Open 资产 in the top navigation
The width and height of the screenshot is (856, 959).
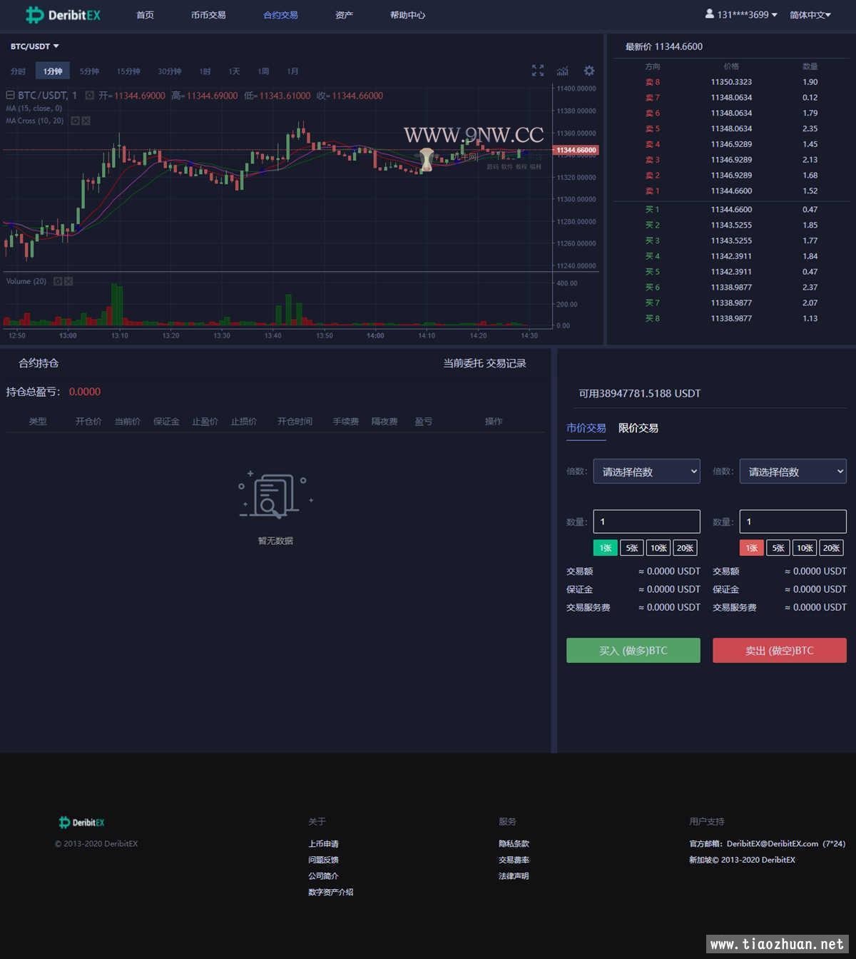(x=344, y=14)
